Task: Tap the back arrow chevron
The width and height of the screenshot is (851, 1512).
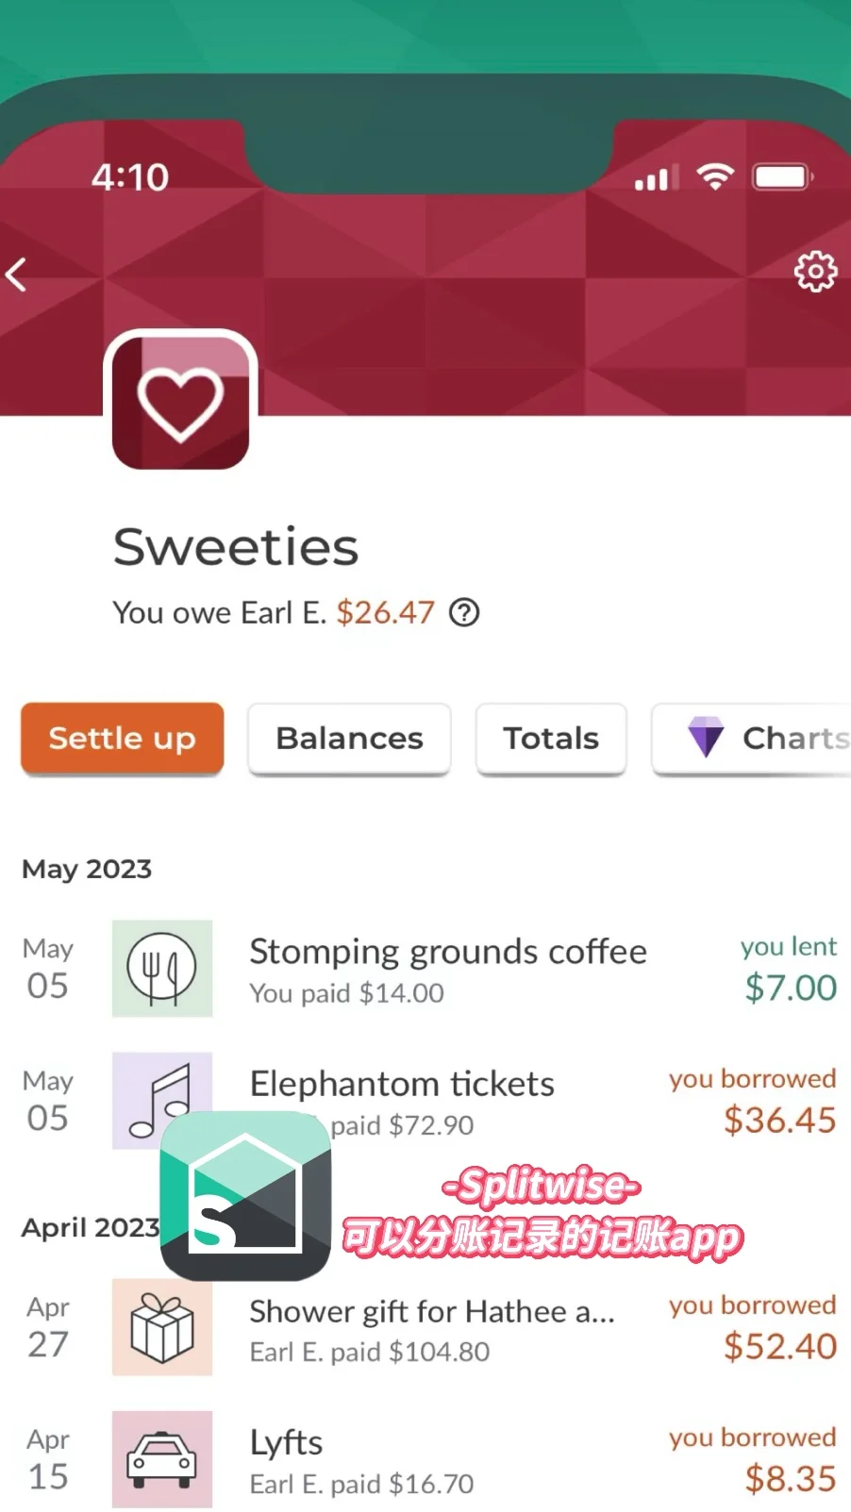Action: coord(16,274)
